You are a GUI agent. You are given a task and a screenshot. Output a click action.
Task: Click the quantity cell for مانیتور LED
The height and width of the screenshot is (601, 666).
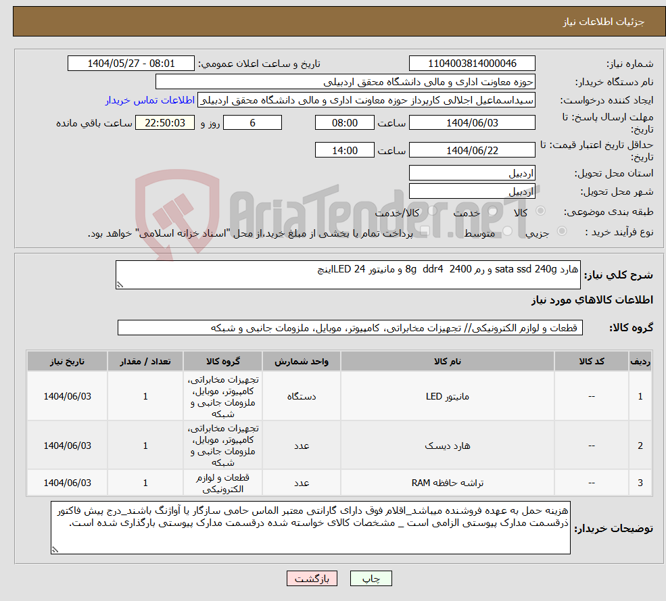[145, 396]
